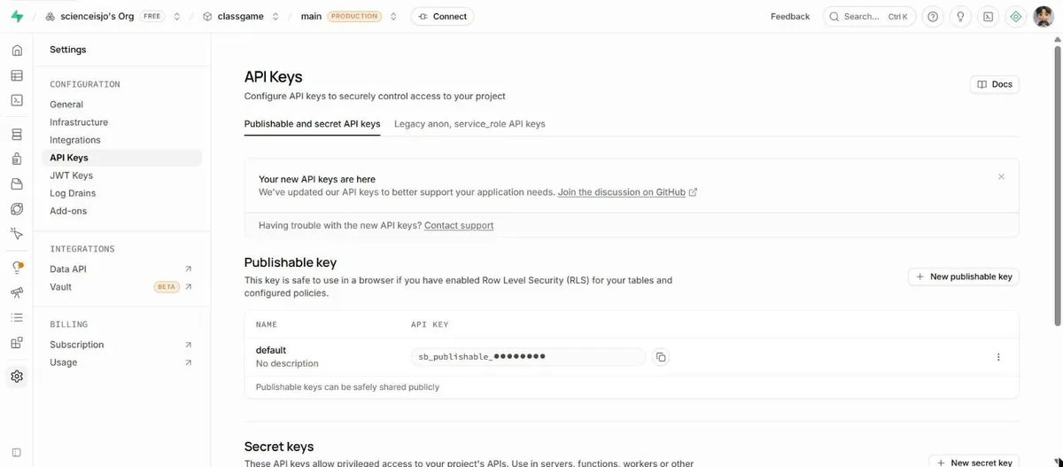
Task: Open Log Drains settings
Action: [73, 193]
